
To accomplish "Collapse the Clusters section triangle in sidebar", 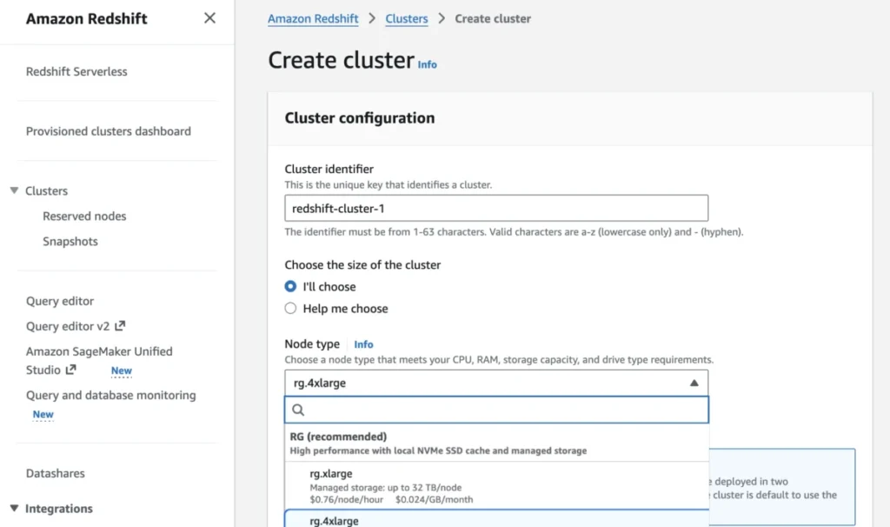I will click(14, 190).
